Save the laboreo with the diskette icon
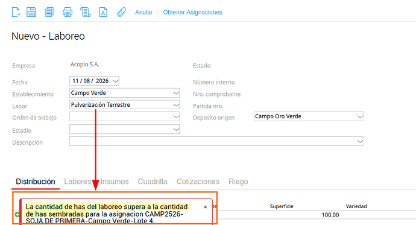 tap(31, 12)
